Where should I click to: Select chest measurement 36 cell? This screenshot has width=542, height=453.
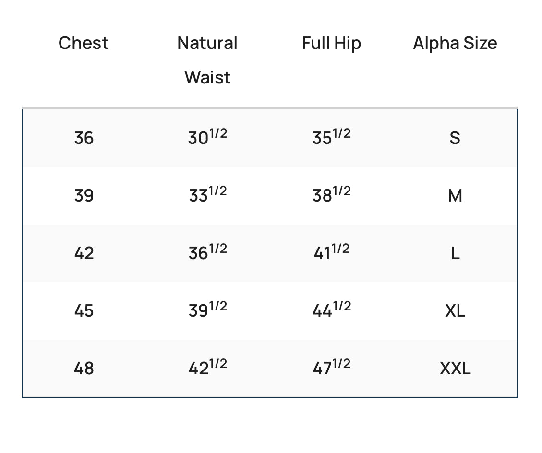click(x=84, y=138)
